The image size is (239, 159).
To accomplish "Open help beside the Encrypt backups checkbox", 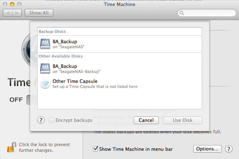I will (x=41, y=120).
